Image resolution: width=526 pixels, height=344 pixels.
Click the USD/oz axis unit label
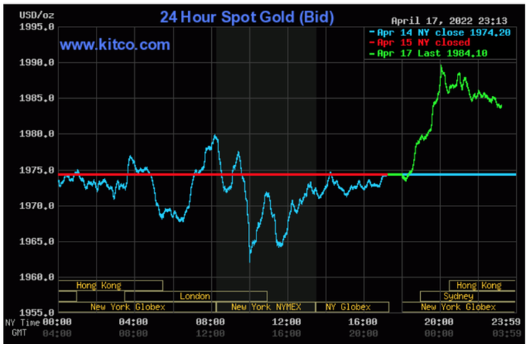tap(37, 15)
